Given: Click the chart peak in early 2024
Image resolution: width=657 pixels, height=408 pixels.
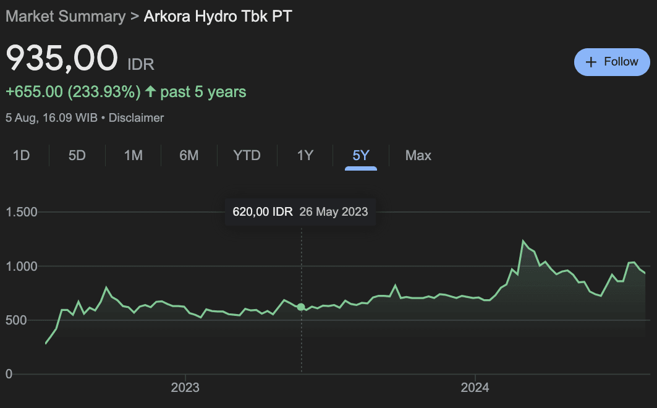Looking at the screenshot, I should click(x=523, y=241).
